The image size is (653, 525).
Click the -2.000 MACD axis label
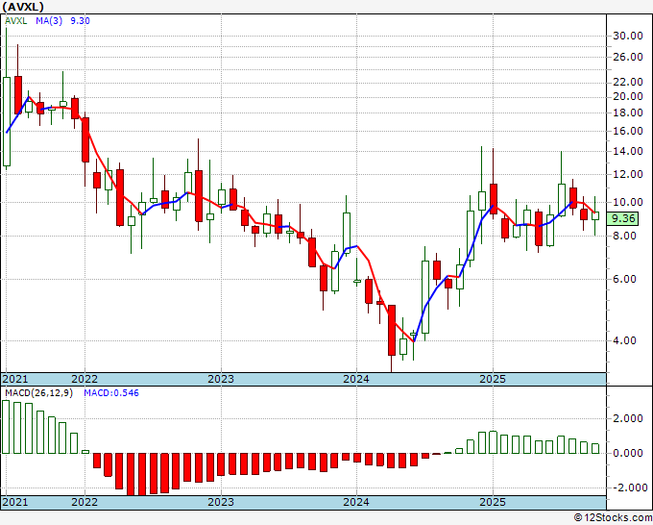pyautogui.click(x=625, y=487)
